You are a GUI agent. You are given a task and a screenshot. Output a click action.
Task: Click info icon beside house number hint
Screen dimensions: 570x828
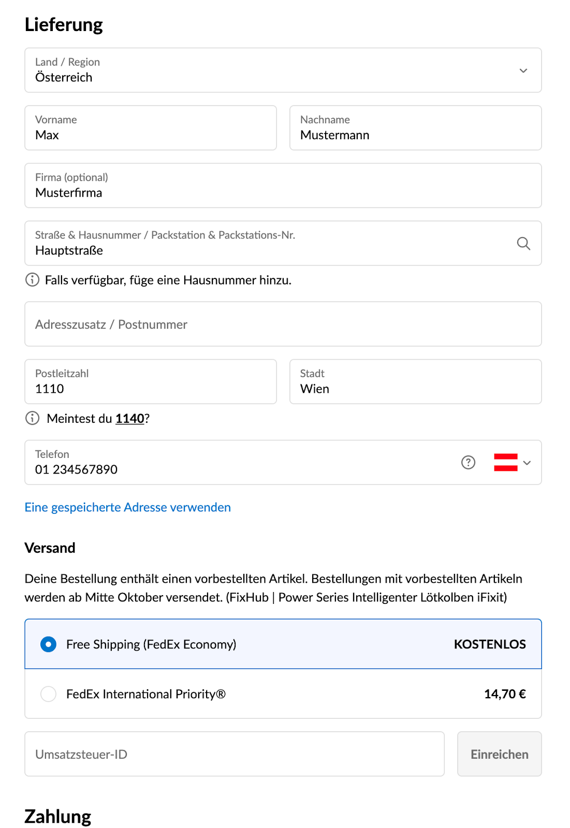click(x=32, y=280)
